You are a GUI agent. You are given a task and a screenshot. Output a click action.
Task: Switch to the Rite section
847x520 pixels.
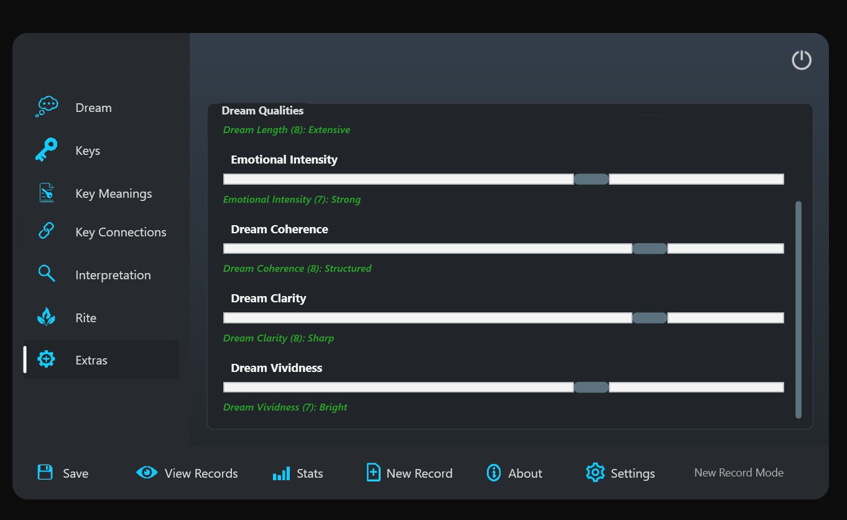(x=86, y=318)
